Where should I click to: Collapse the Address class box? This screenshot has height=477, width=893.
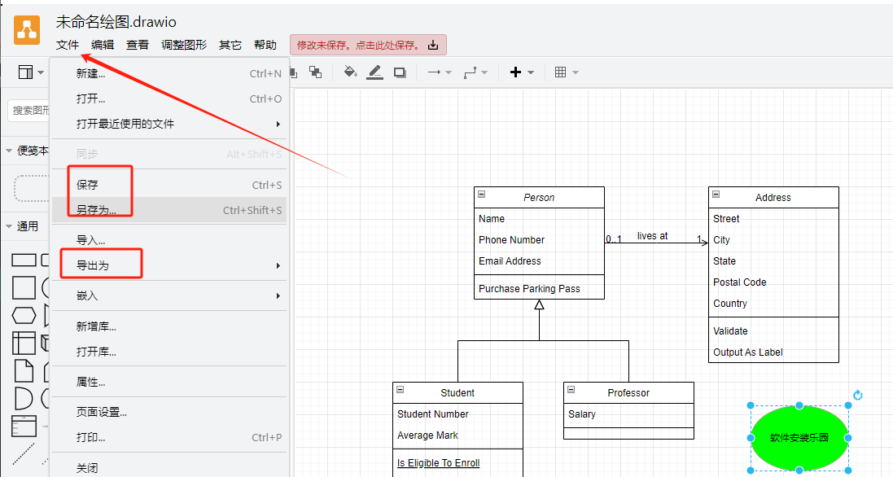pos(716,195)
